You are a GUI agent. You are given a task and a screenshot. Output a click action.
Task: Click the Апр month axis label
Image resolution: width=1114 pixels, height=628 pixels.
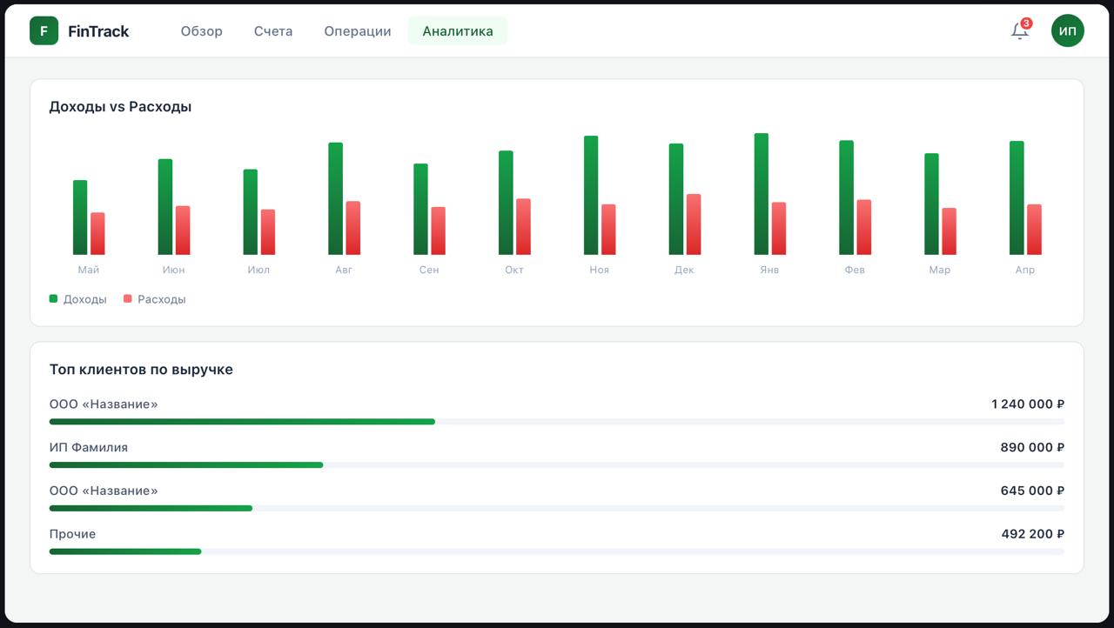(1025, 270)
